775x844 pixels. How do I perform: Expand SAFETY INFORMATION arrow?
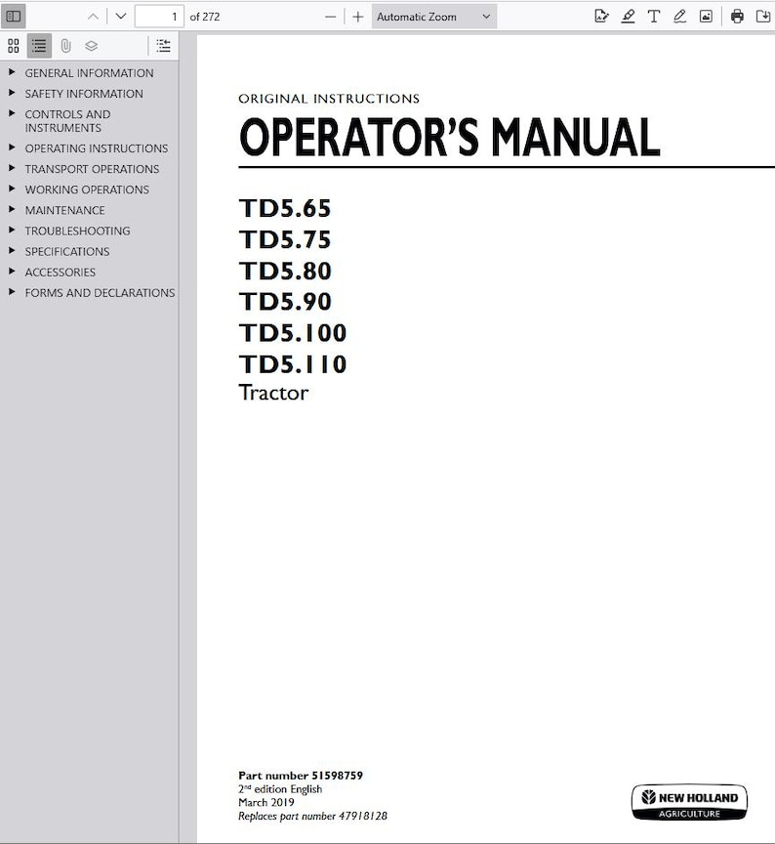click(x=12, y=93)
